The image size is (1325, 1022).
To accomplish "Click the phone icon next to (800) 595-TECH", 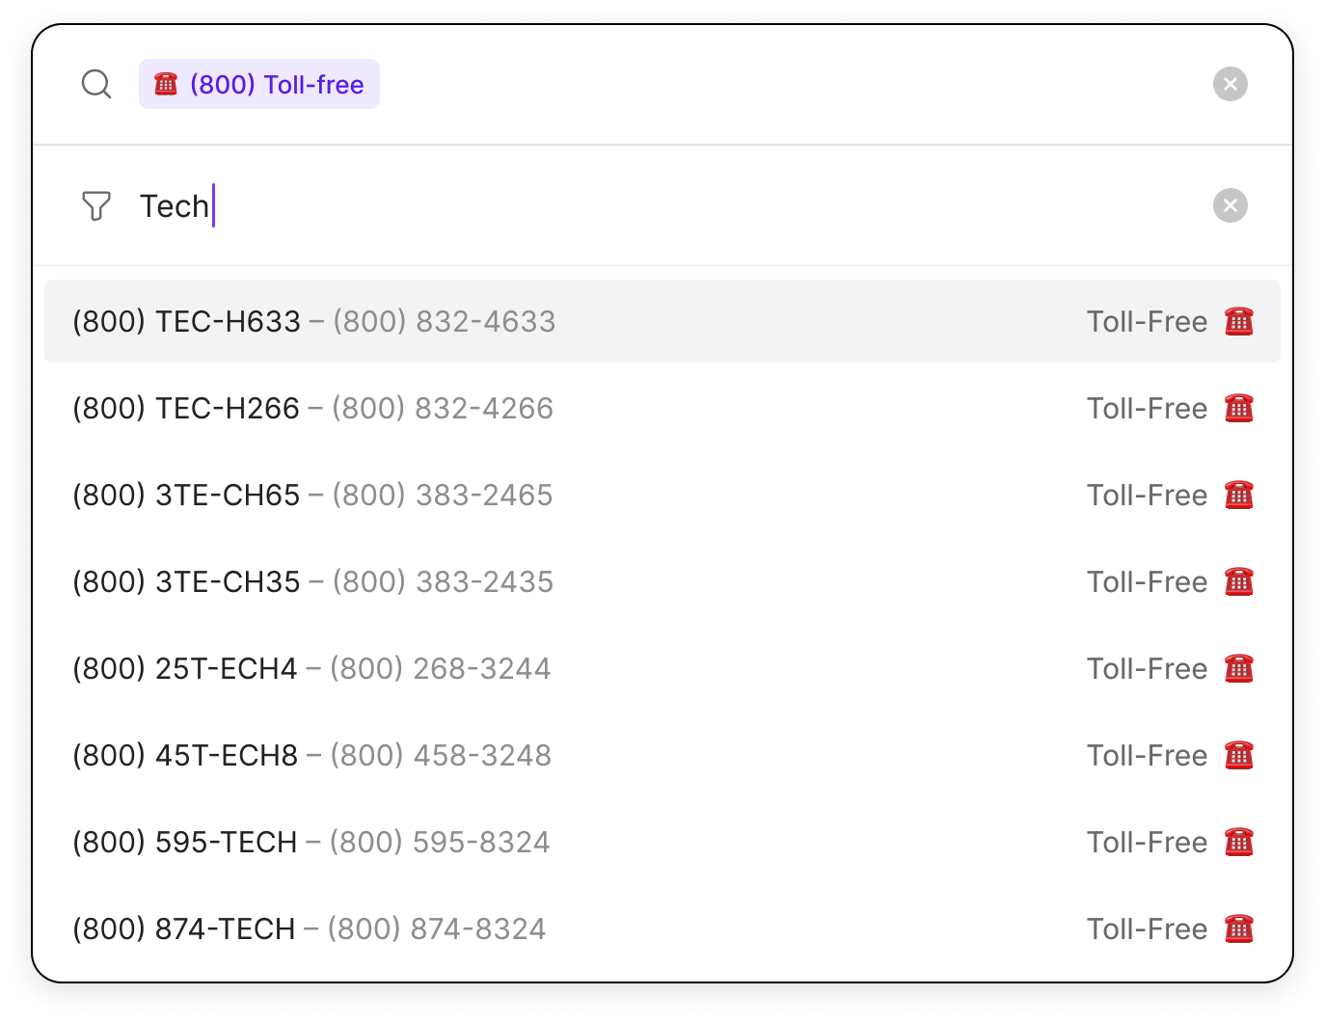I will (x=1239, y=842).
